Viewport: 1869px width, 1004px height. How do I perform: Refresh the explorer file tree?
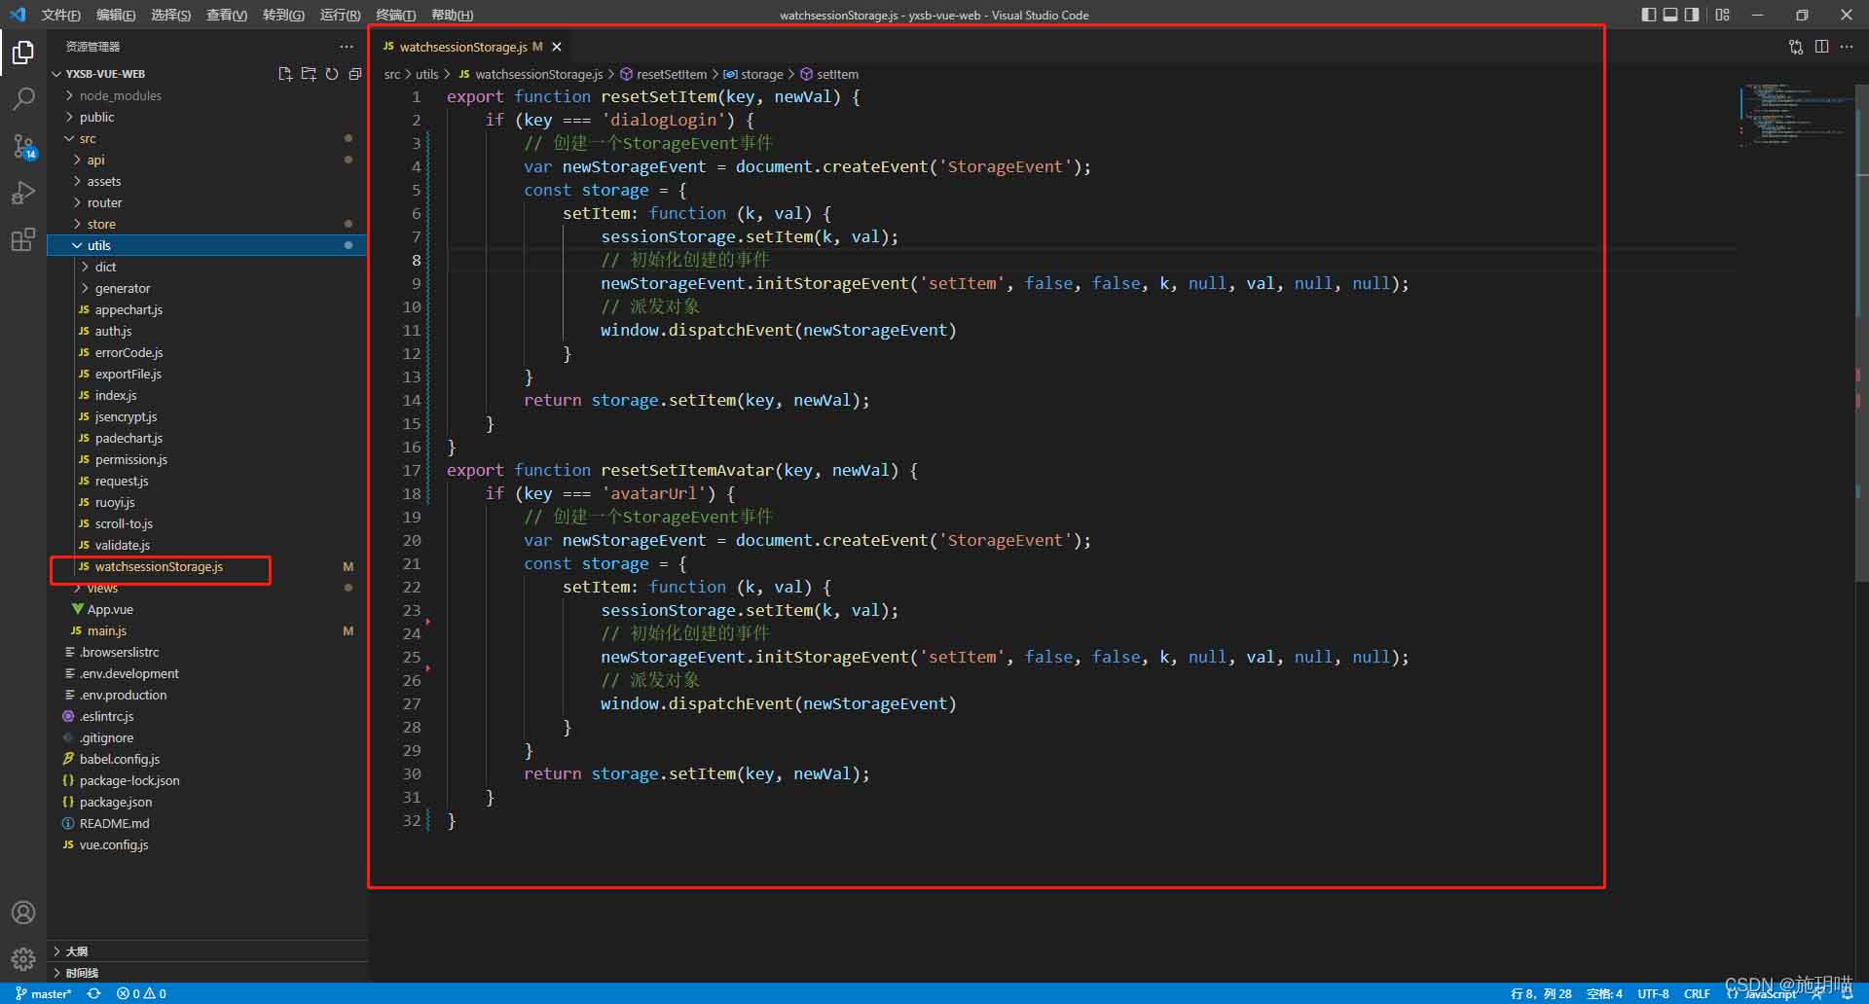[x=332, y=74]
